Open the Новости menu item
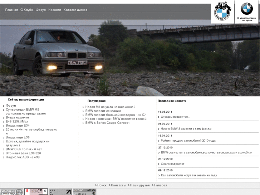Viewport: 260px width, 195px height. coord(55,10)
